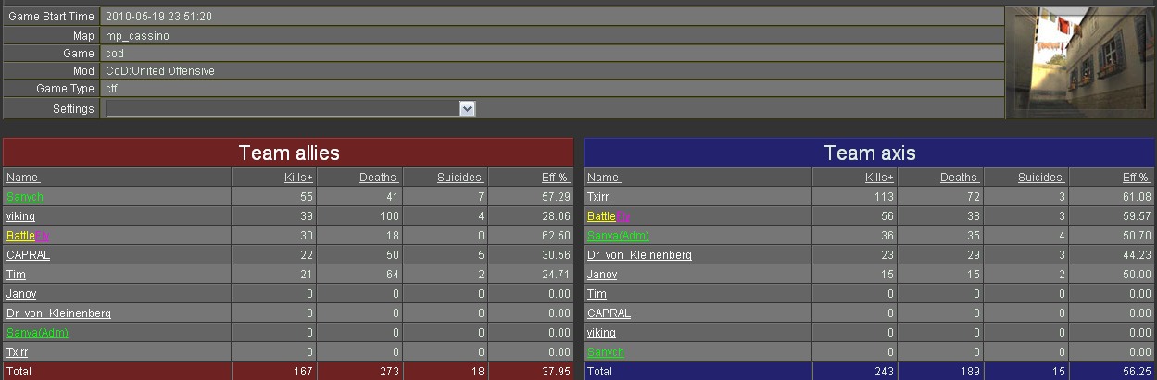Sort axis table by Suicides column
Screen dimensions: 1157x380
(x=1041, y=178)
